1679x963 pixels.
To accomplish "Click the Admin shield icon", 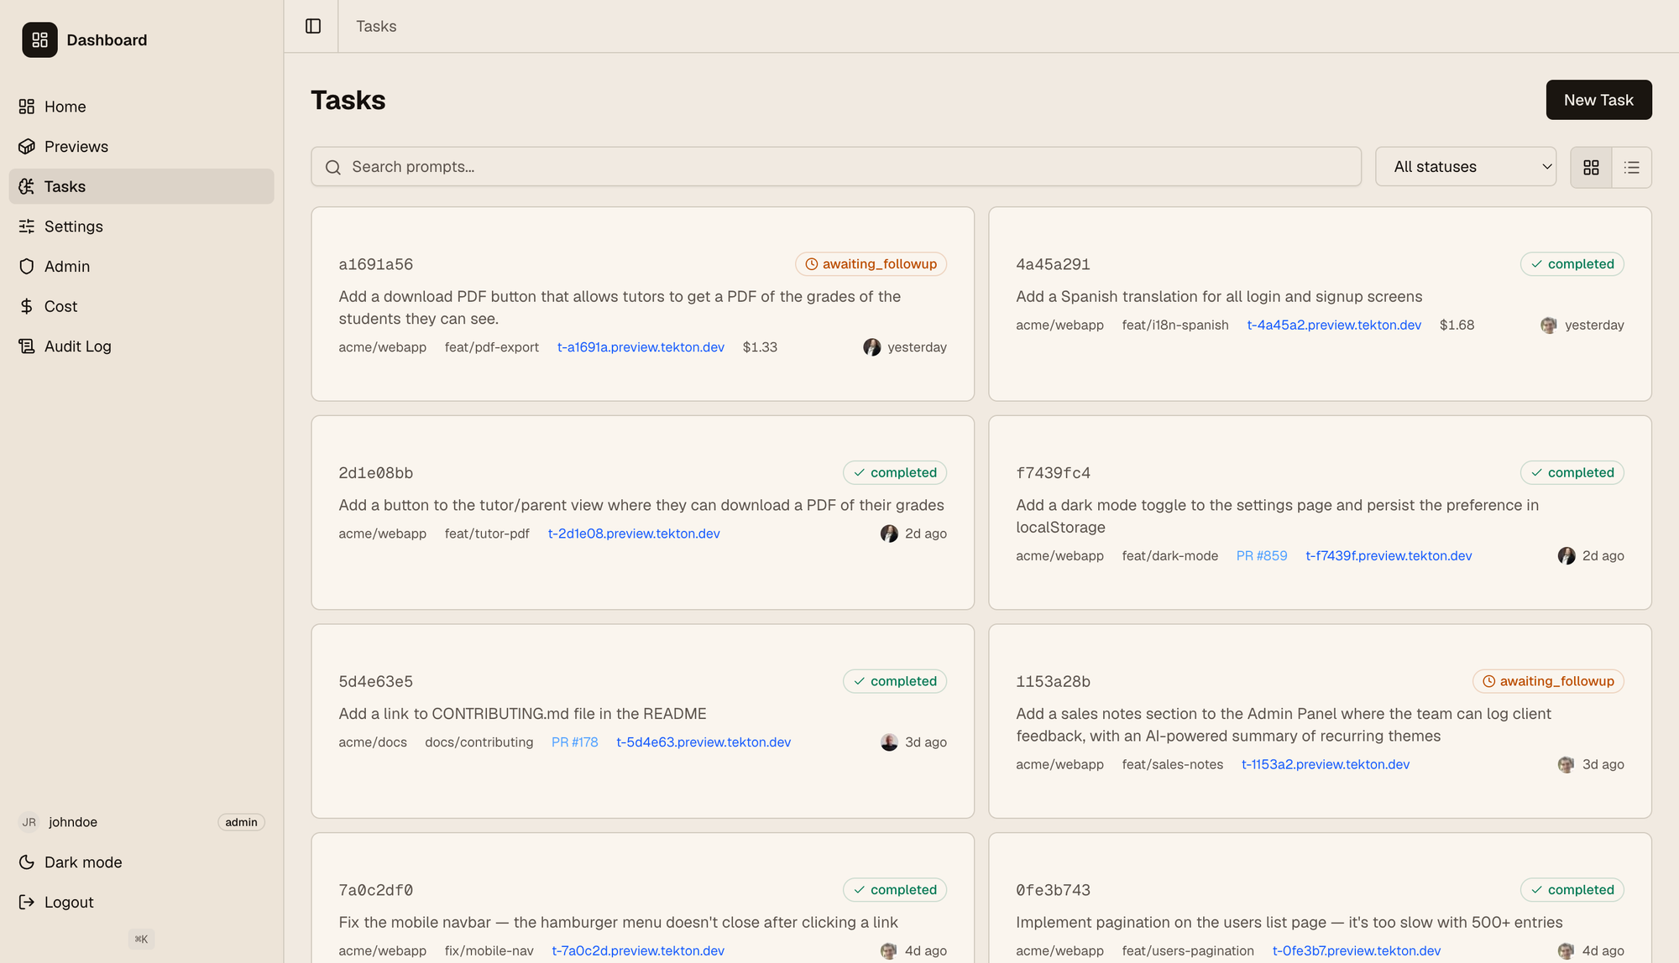I will [x=27, y=267].
